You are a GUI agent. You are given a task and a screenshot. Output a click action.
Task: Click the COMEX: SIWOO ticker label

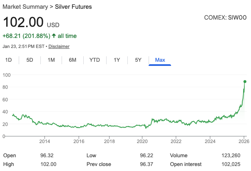pyautogui.click(x=225, y=18)
